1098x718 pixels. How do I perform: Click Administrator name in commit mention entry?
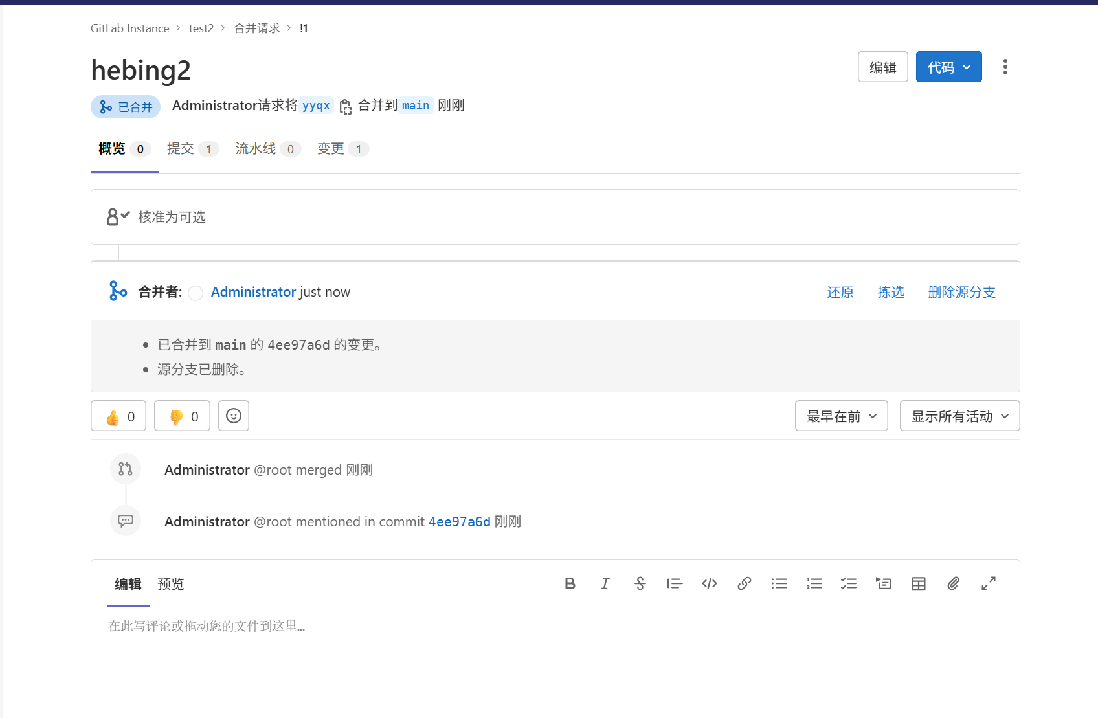click(207, 522)
